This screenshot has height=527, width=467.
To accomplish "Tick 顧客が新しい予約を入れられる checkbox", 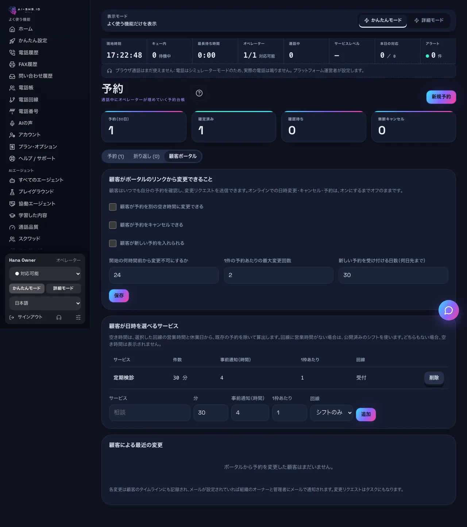I will click(113, 243).
